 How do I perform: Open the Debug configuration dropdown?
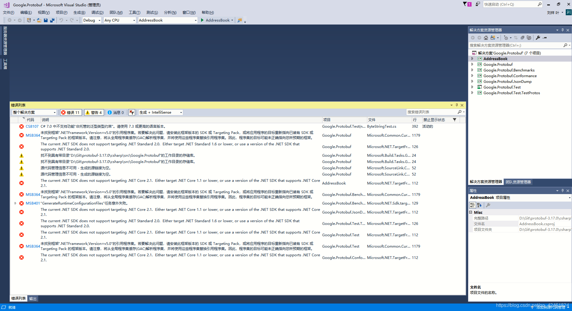tap(91, 20)
